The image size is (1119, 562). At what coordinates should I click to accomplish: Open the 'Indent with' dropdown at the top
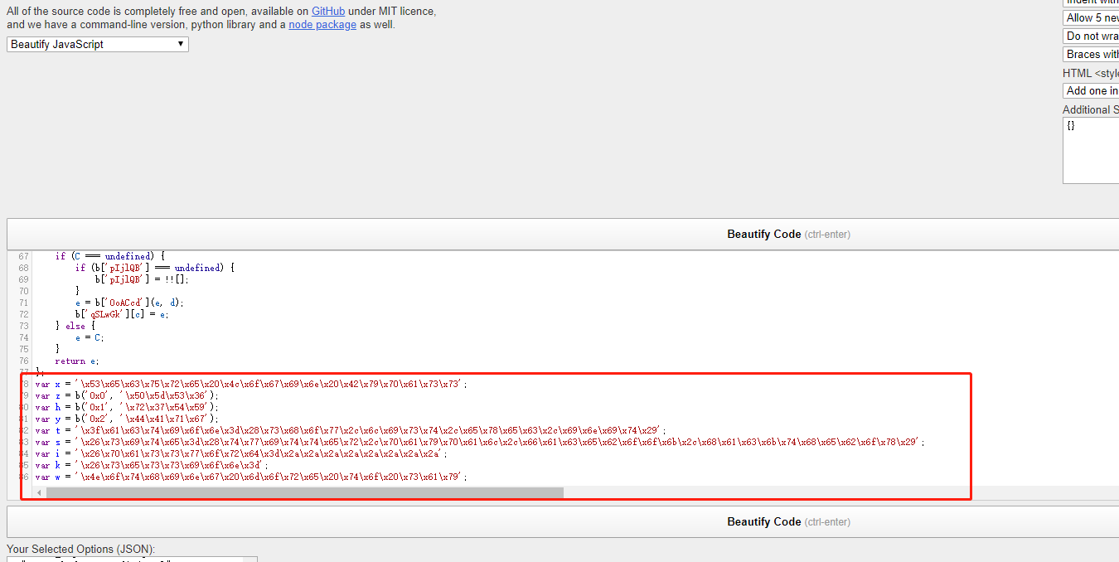coord(1091,2)
